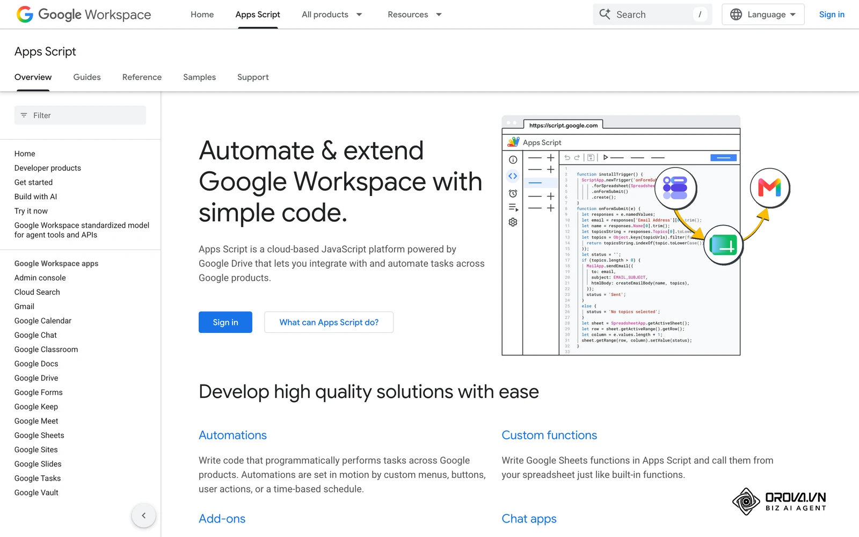Switch to the Samples tab
The height and width of the screenshot is (537, 859).
(199, 77)
